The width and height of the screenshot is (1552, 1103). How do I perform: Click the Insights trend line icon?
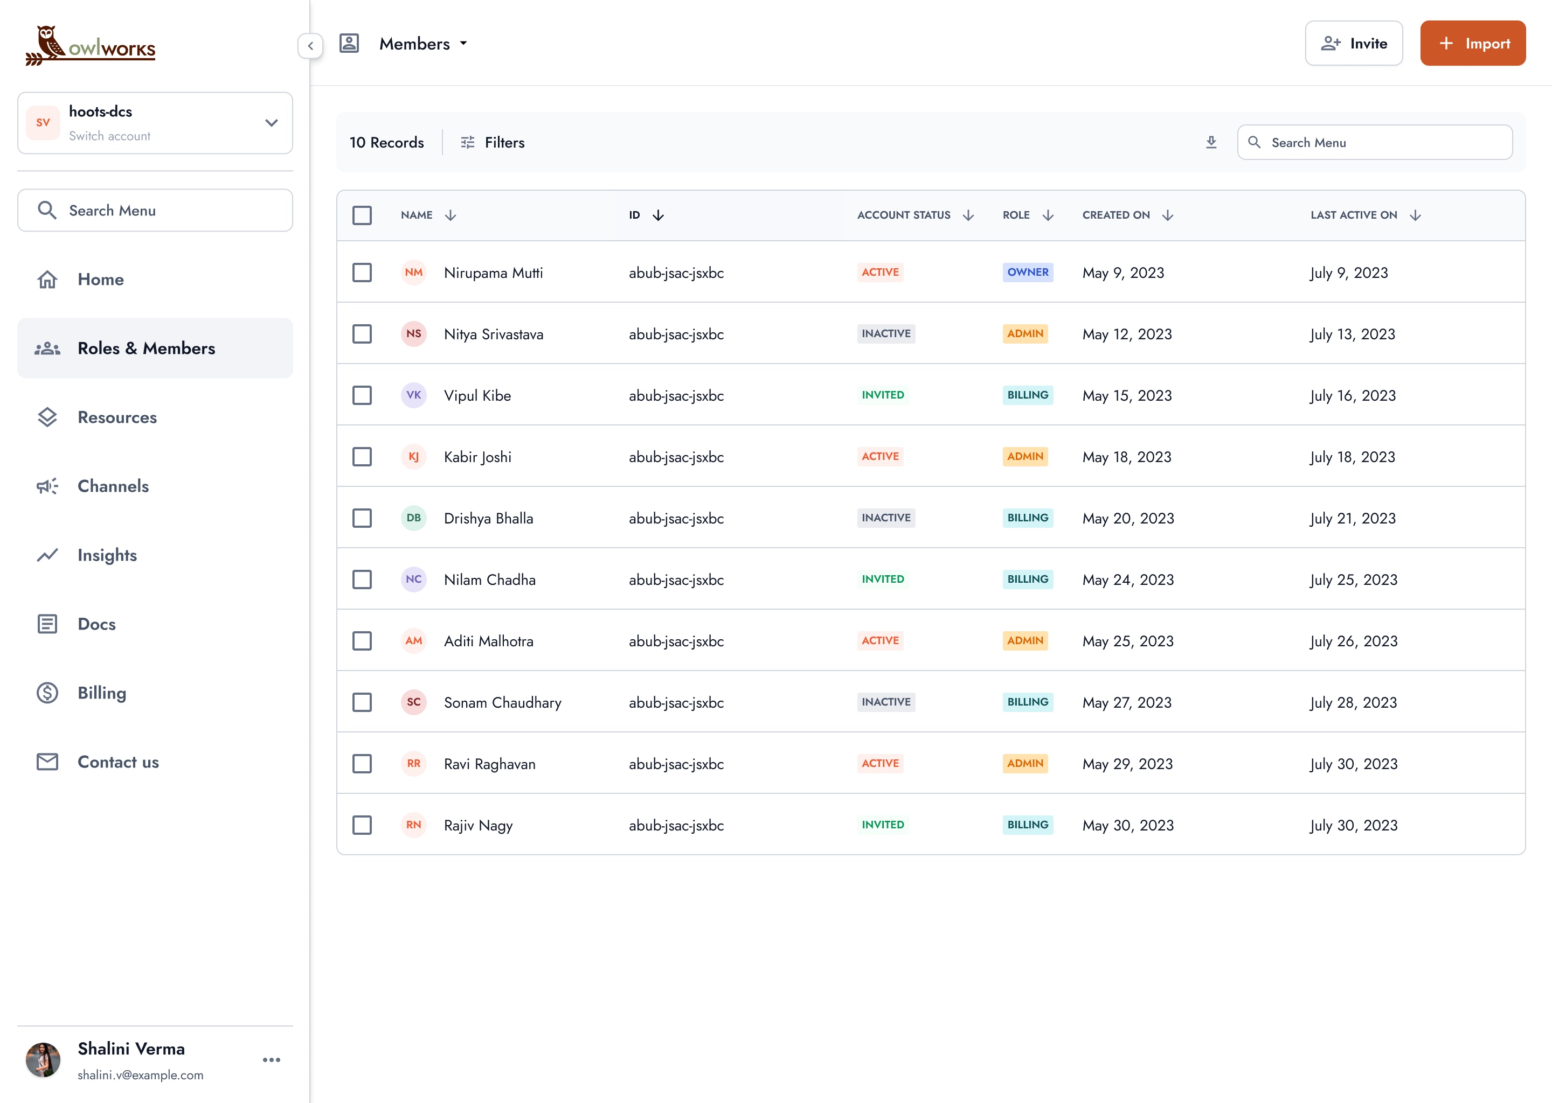click(47, 555)
